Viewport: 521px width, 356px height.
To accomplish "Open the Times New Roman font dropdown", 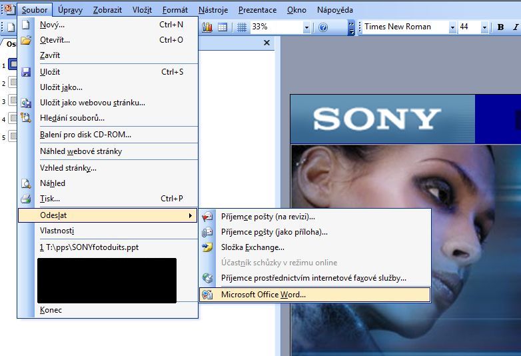I will click(452, 27).
